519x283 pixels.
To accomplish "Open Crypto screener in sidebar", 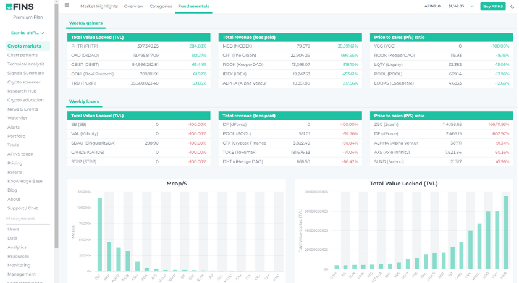I will coord(24,82).
